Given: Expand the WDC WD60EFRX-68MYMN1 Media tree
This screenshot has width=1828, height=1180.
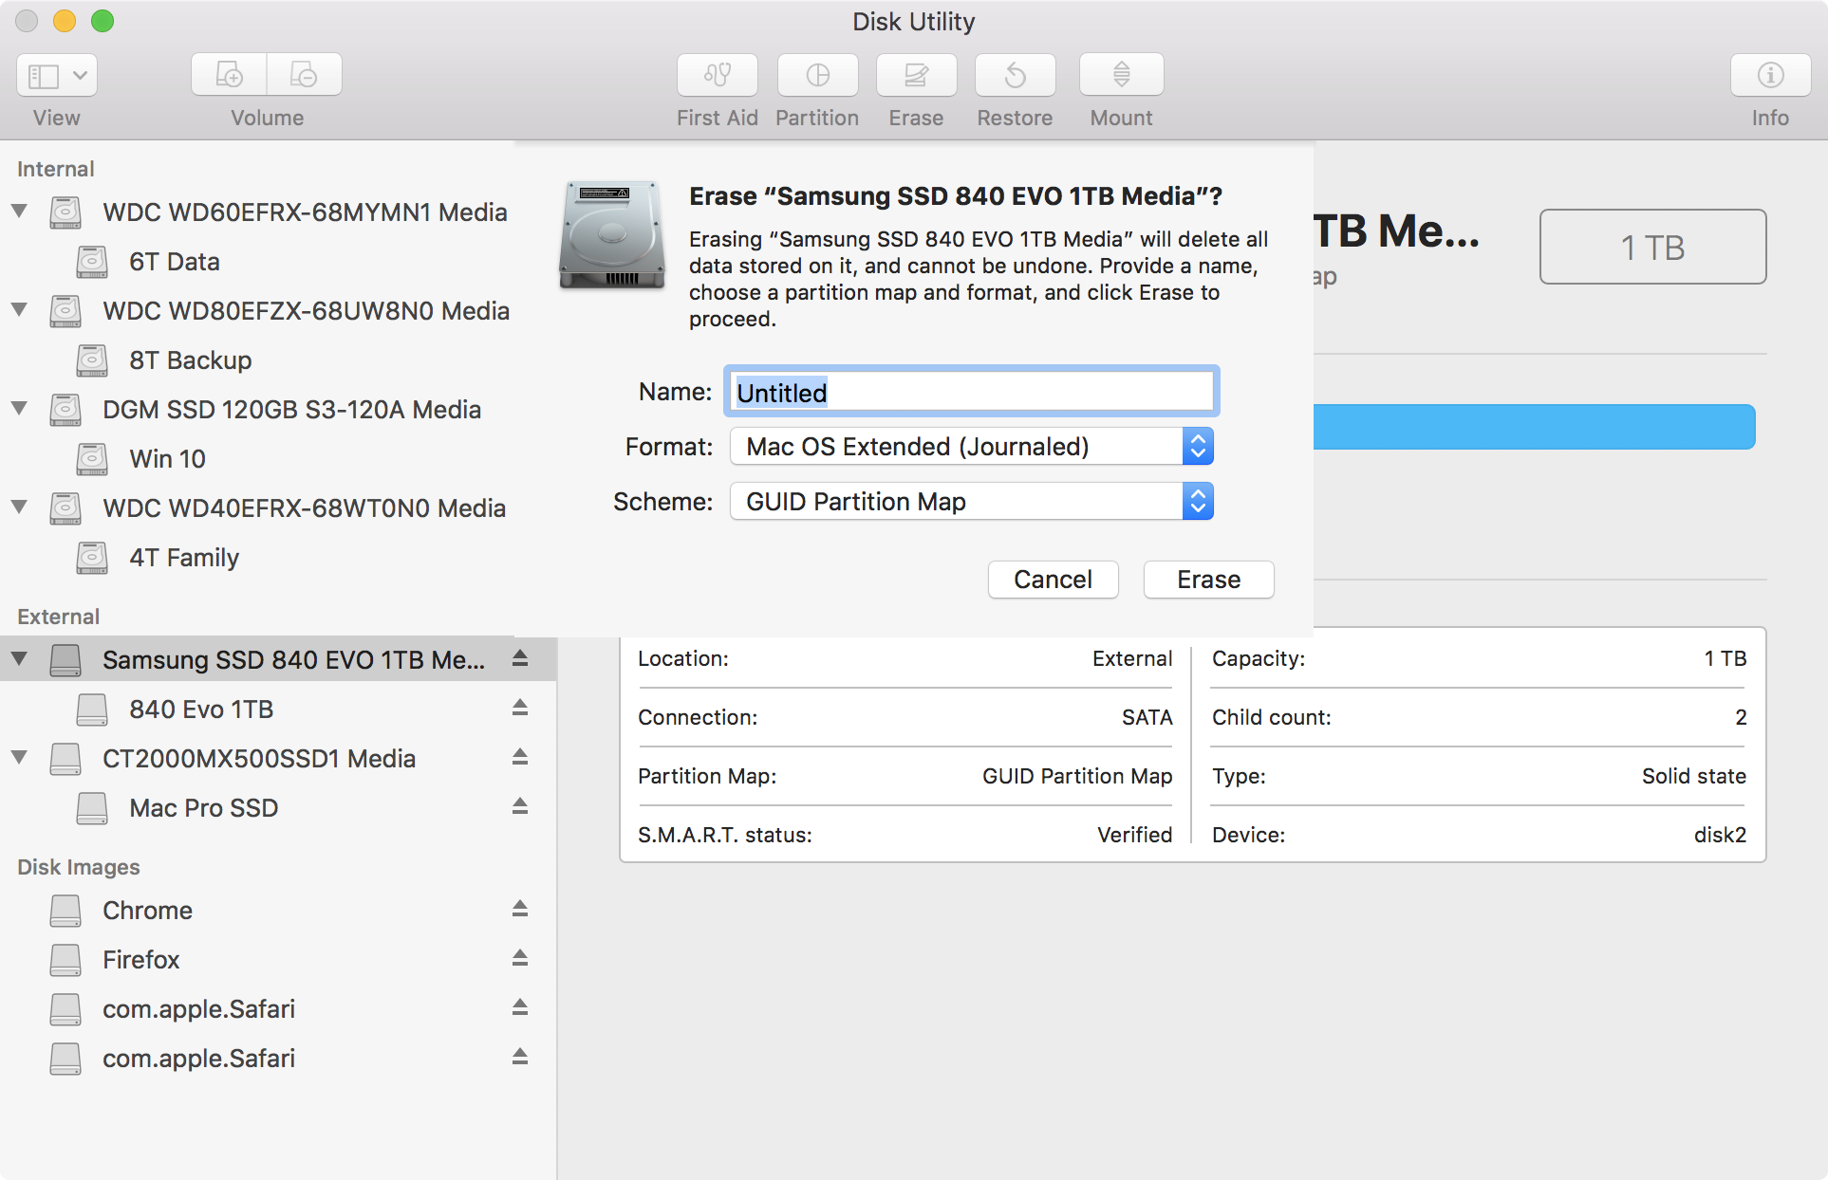Looking at the screenshot, I should (x=20, y=211).
